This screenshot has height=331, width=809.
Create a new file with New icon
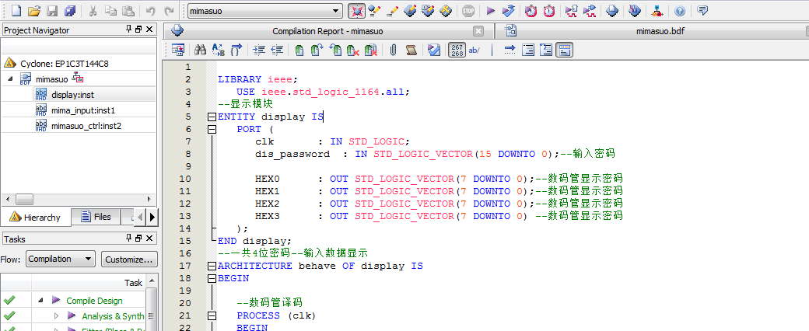click(16, 10)
